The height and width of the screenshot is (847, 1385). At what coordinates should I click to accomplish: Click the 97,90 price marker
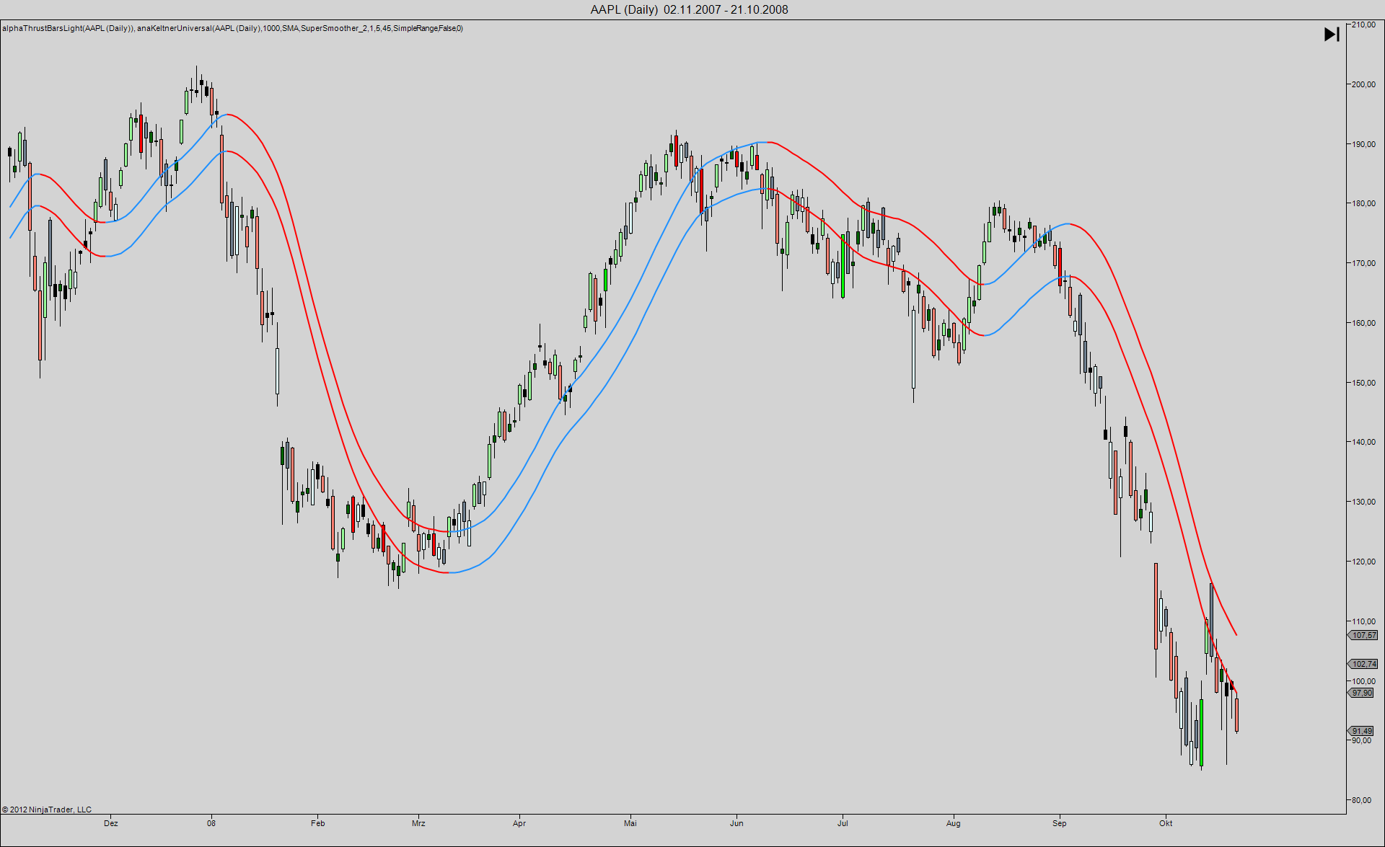(1362, 693)
